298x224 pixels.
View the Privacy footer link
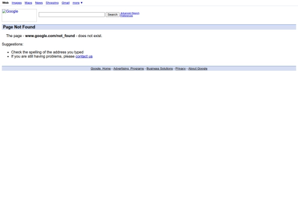coord(180,69)
